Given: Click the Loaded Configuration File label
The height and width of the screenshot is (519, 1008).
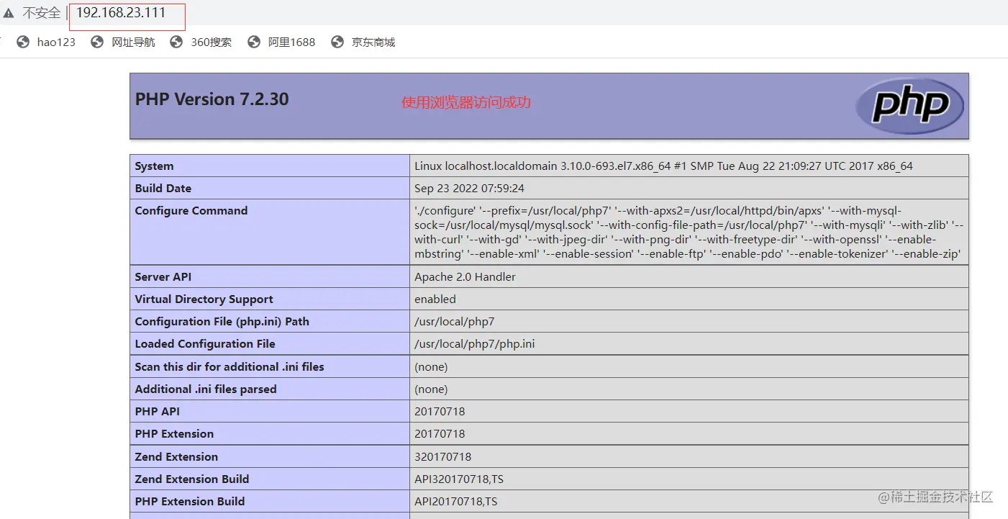Looking at the screenshot, I should (x=205, y=343).
